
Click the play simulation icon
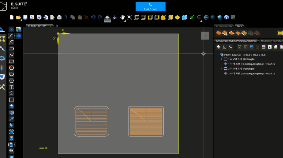pyautogui.click(x=270, y=47)
